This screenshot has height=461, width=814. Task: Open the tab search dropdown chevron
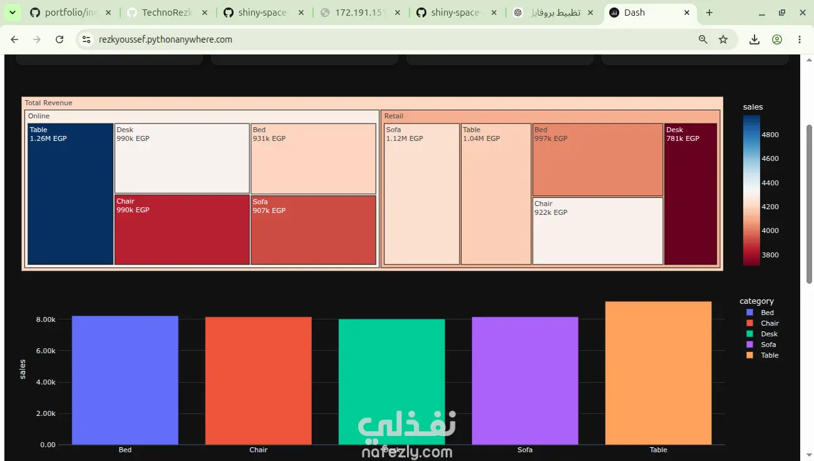(12, 13)
